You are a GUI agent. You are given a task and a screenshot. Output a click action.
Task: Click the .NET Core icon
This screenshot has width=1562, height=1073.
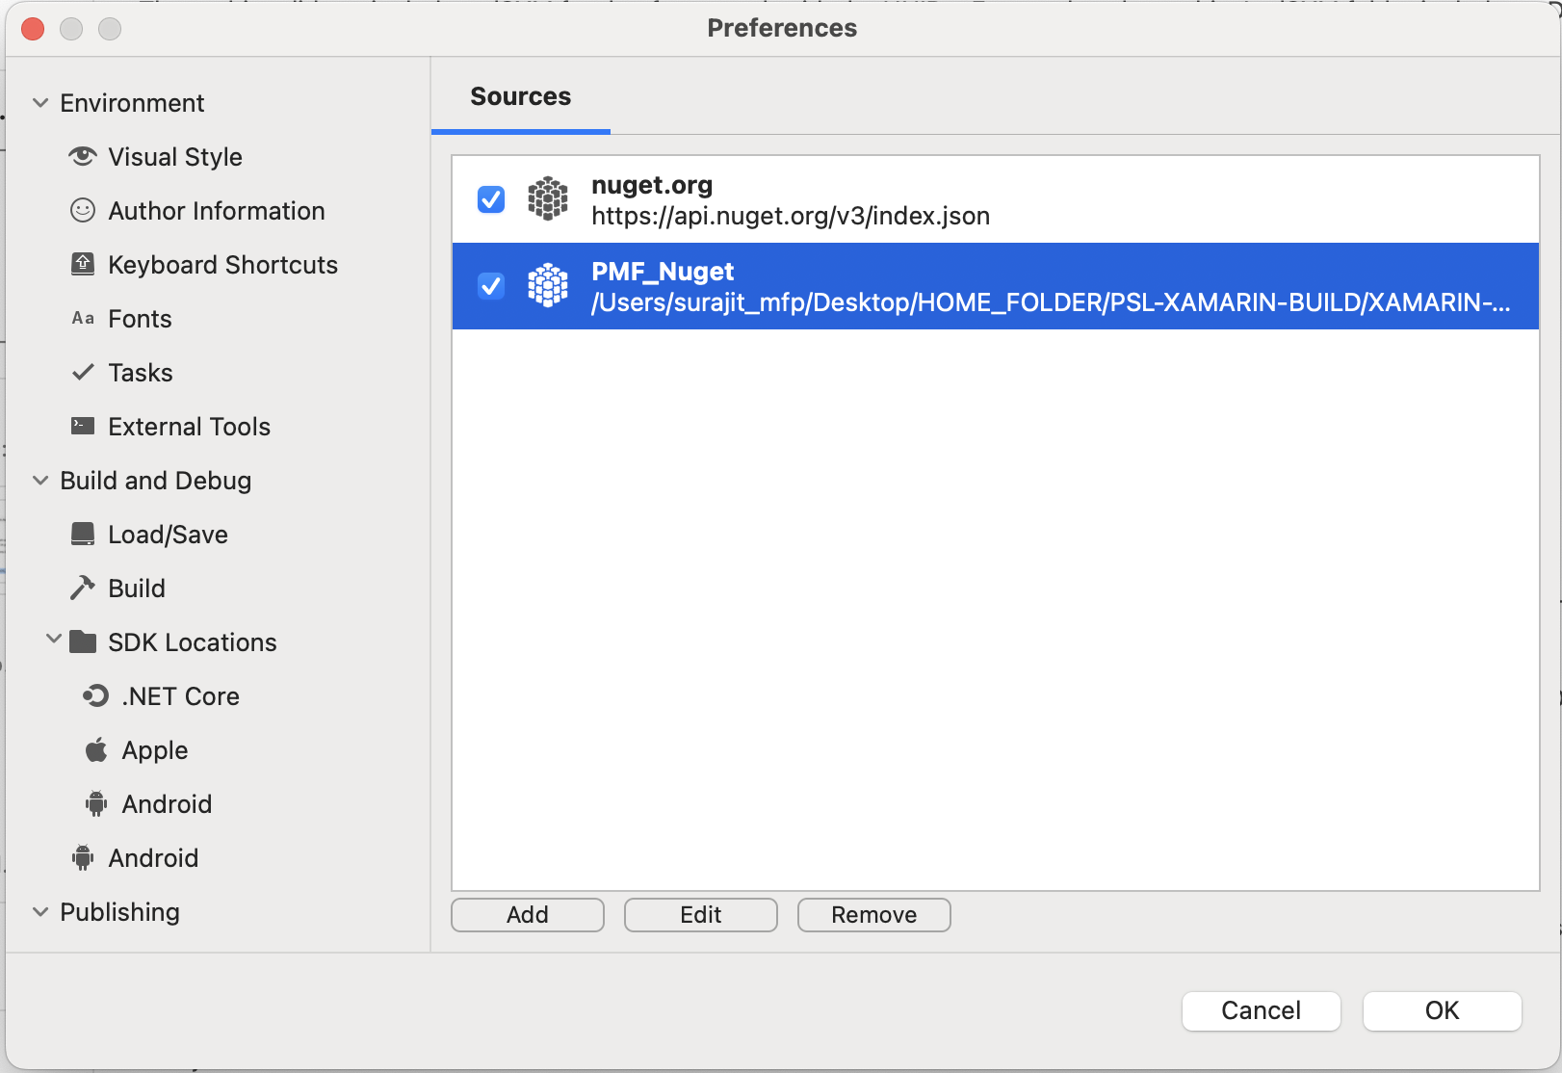coord(96,695)
